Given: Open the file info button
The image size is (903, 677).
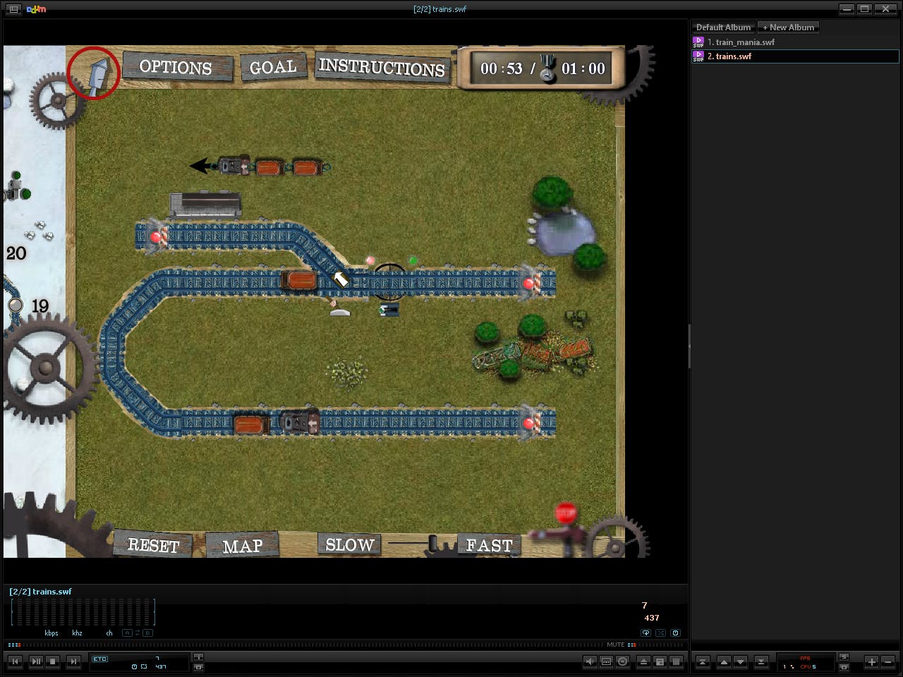Looking at the screenshot, I should pos(198,657).
